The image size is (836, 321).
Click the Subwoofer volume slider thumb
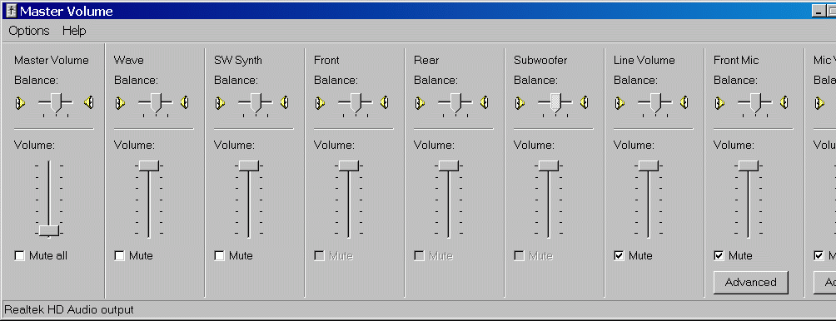tap(549, 165)
